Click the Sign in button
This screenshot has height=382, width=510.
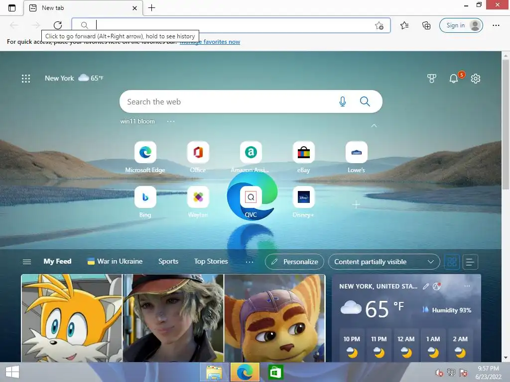pyautogui.click(x=461, y=25)
